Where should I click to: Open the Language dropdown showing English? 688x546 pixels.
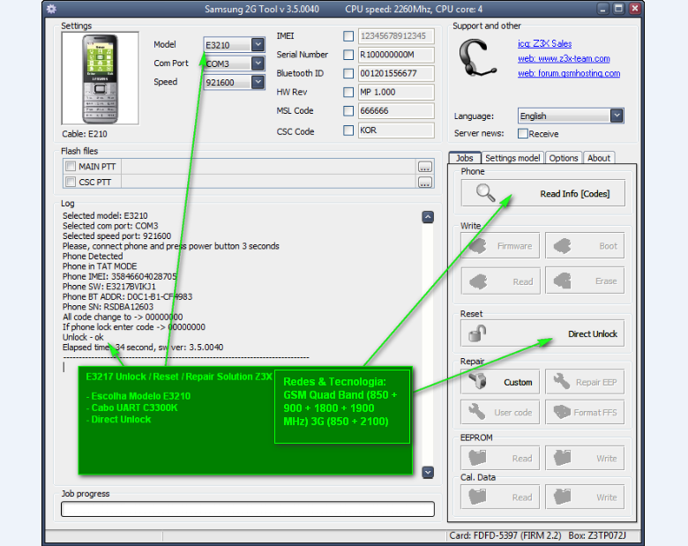pos(617,116)
